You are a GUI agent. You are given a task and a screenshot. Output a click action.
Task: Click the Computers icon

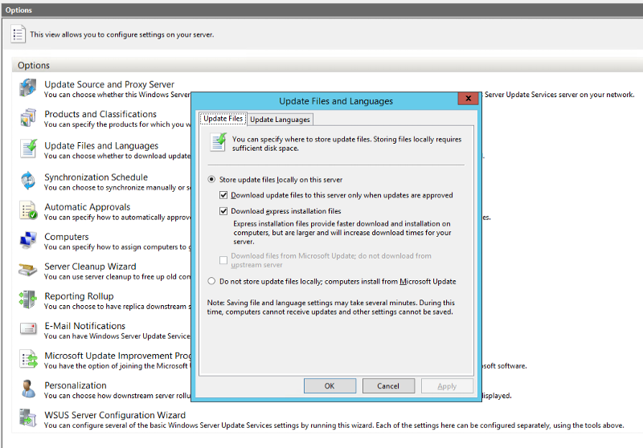28,240
